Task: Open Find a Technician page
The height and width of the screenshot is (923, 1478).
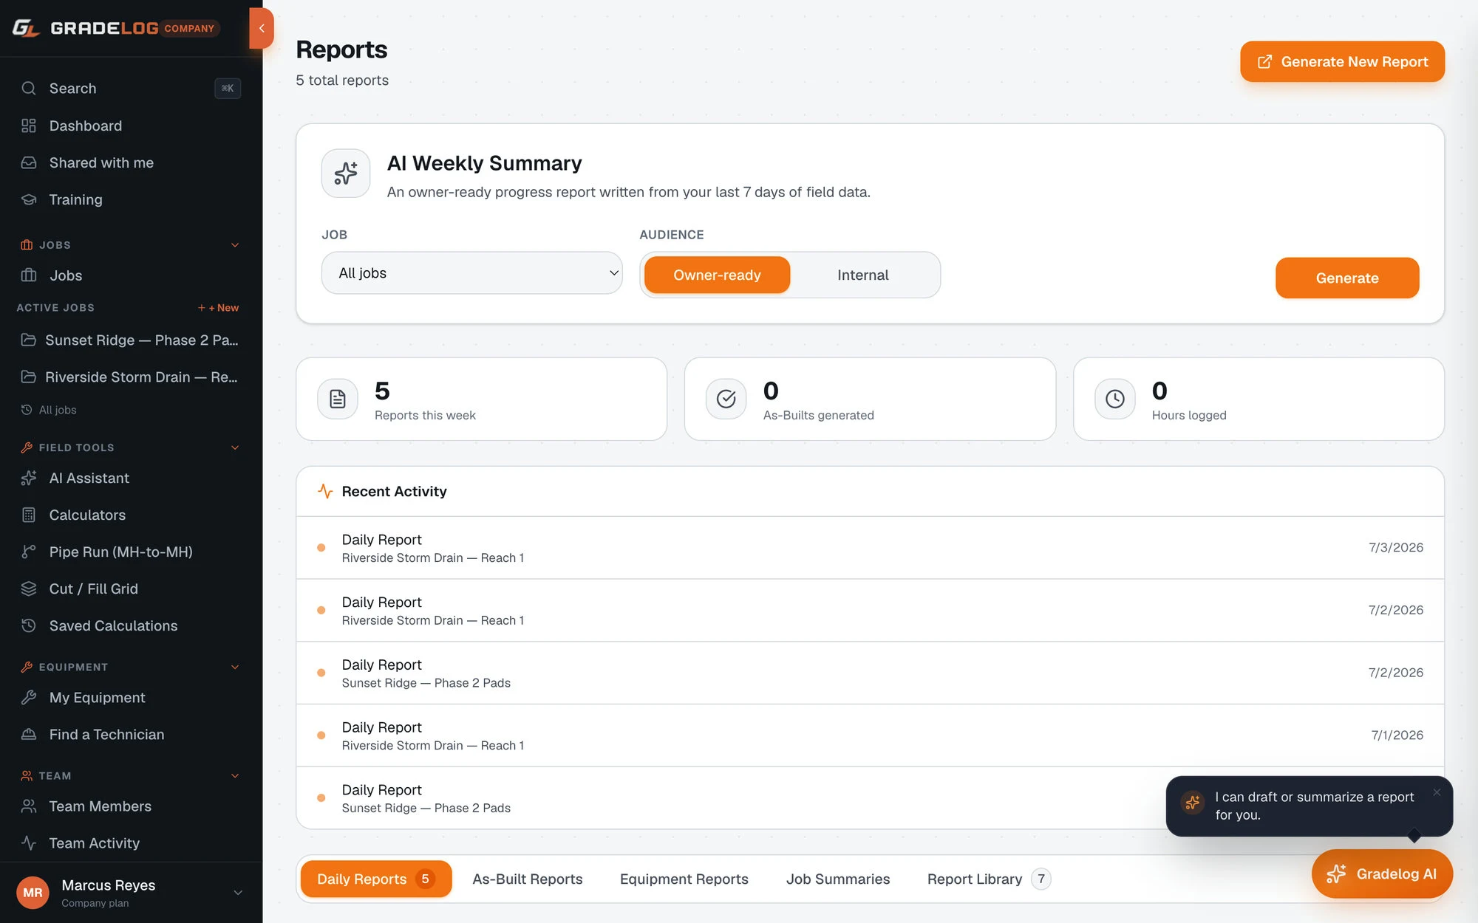Action: [x=131, y=735]
